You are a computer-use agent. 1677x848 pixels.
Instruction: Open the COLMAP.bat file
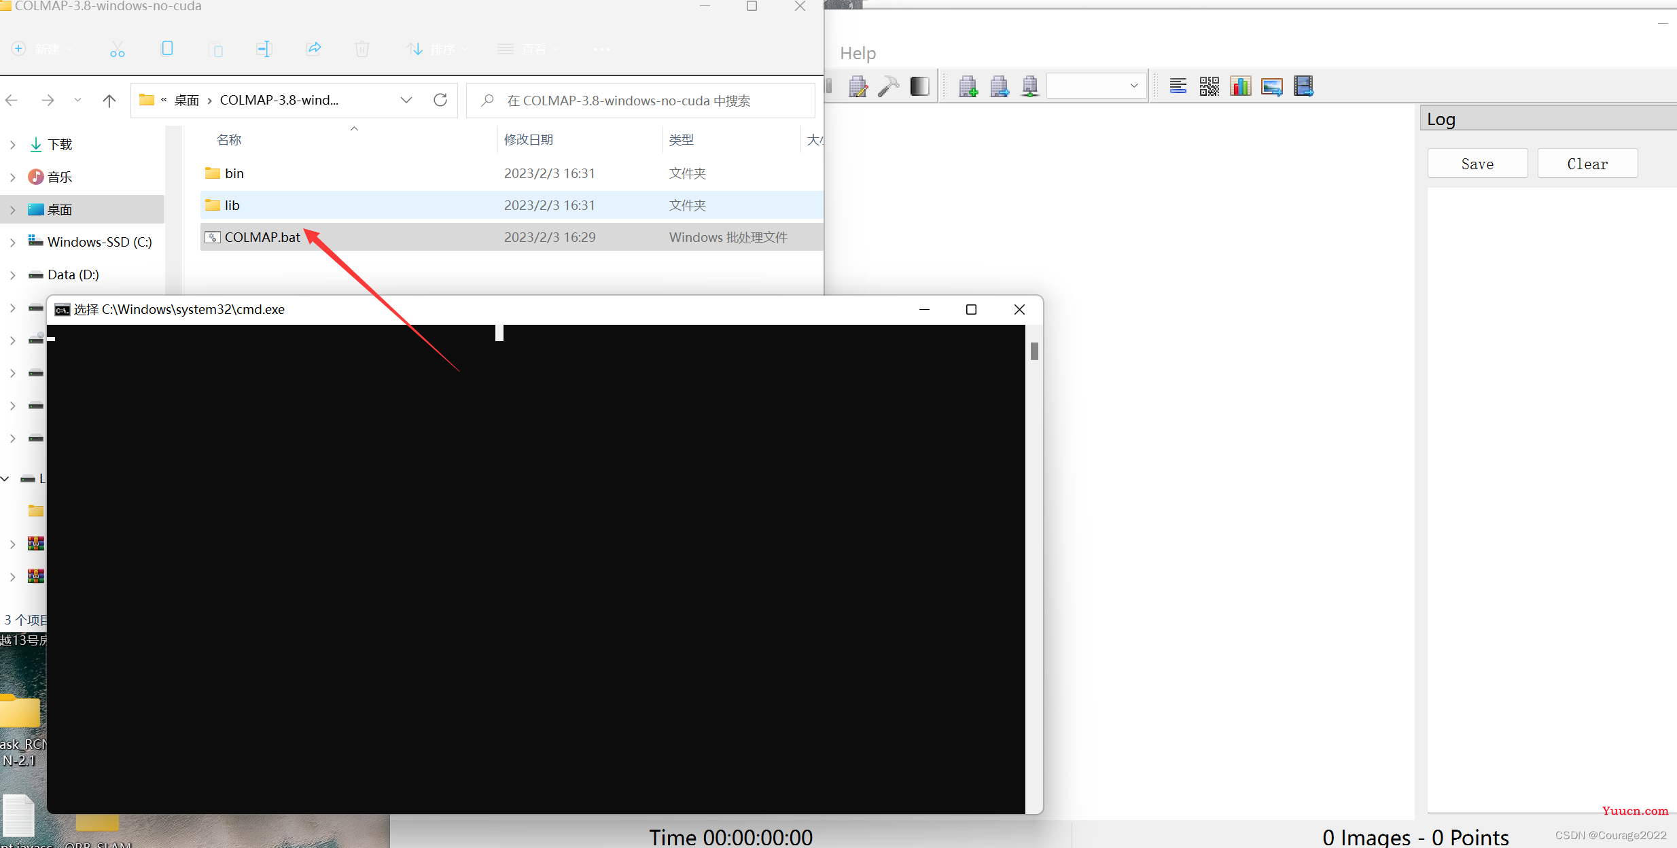pyautogui.click(x=263, y=237)
